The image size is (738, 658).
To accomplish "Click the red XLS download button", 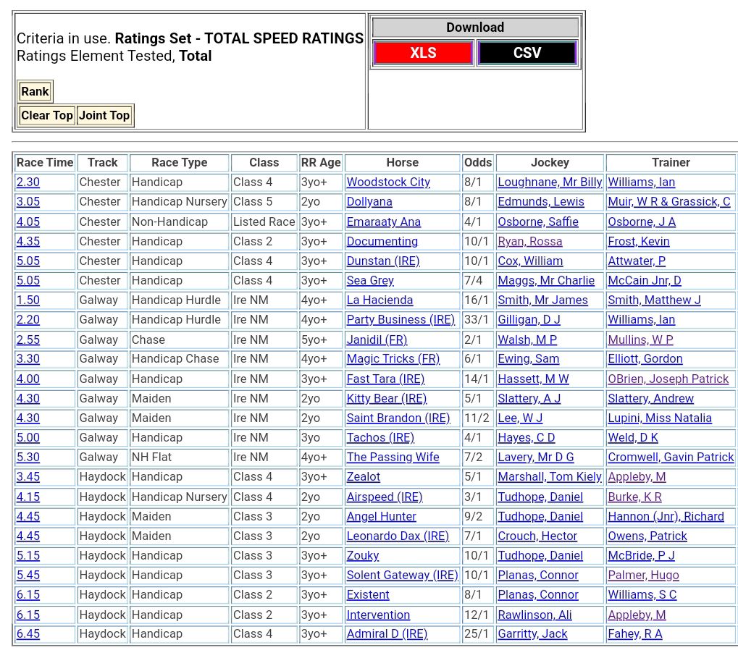I will click(x=423, y=53).
